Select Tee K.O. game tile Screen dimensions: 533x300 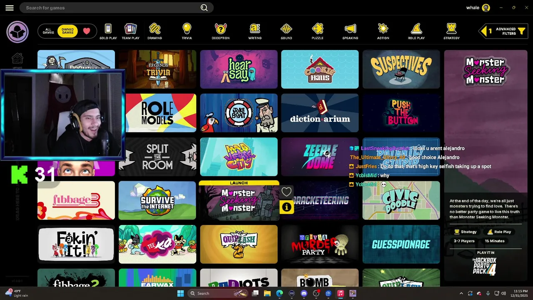coord(157,244)
